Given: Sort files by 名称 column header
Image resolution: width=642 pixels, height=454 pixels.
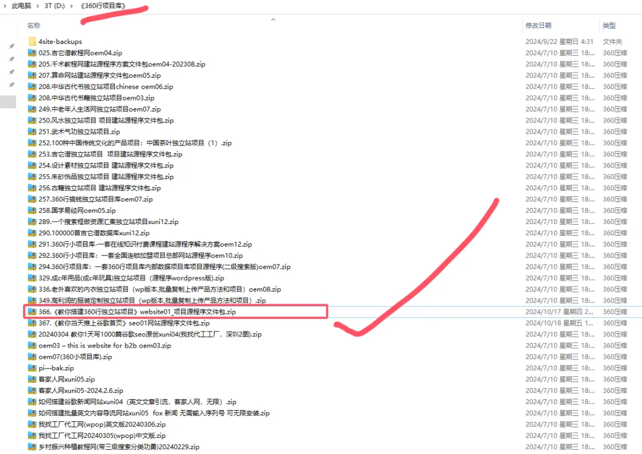Looking at the screenshot, I should [34, 26].
